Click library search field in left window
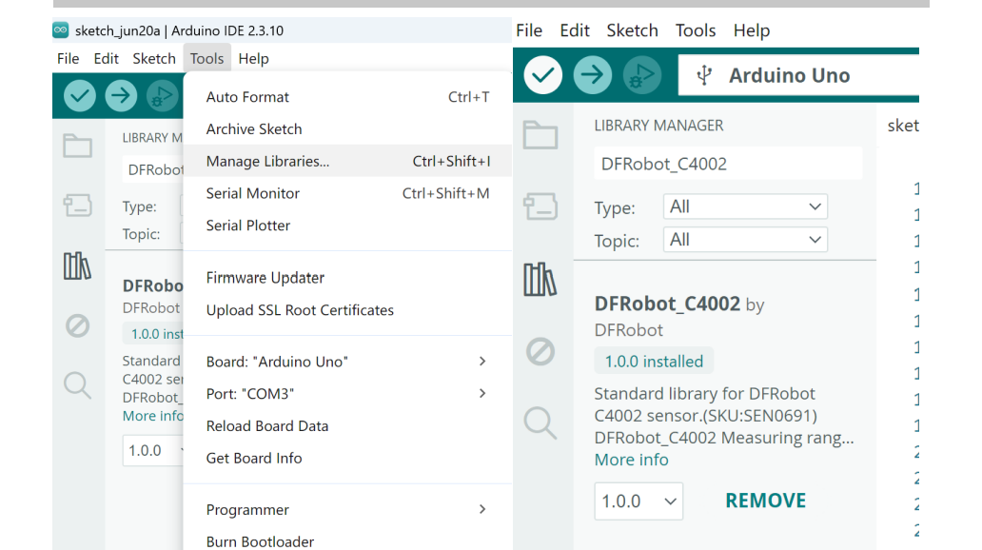Viewport: 982px width, 550px height. [153, 169]
